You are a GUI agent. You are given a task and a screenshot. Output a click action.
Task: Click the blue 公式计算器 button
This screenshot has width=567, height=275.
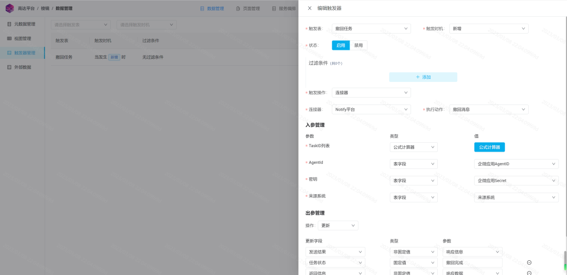click(490, 147)
